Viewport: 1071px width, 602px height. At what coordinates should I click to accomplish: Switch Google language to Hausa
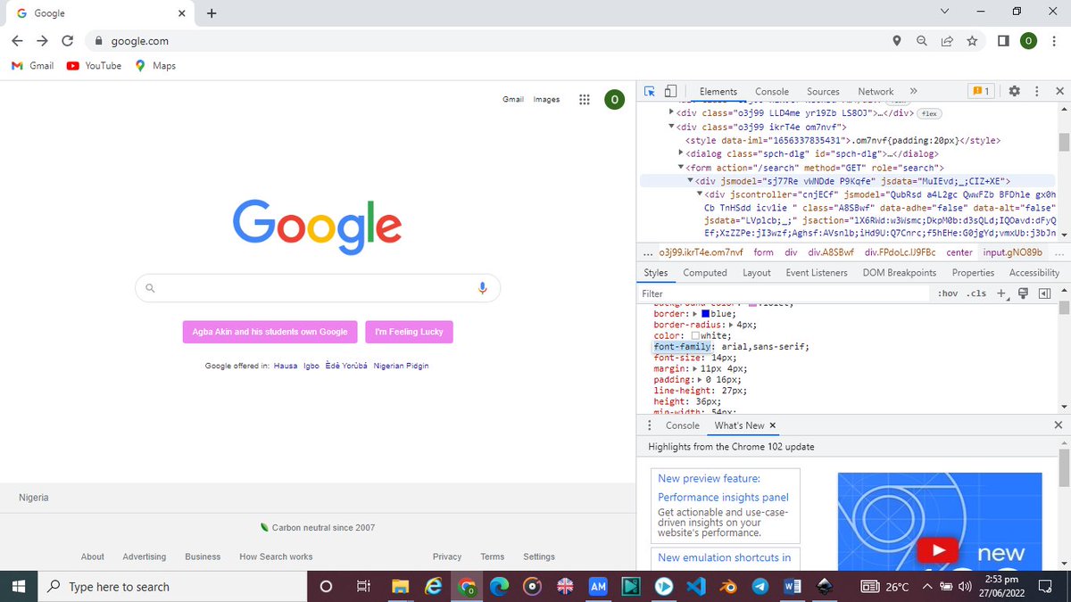(286, 366)
